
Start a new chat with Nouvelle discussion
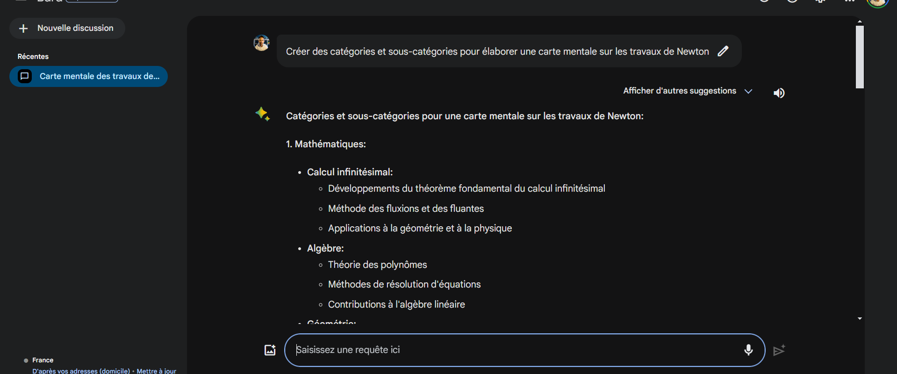click(67, 29)
